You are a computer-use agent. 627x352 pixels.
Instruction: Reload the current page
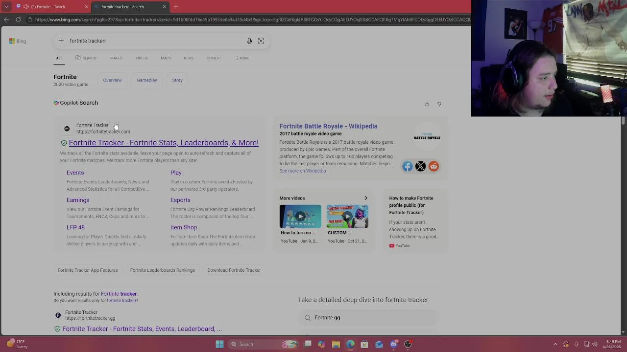coord(18,20)
